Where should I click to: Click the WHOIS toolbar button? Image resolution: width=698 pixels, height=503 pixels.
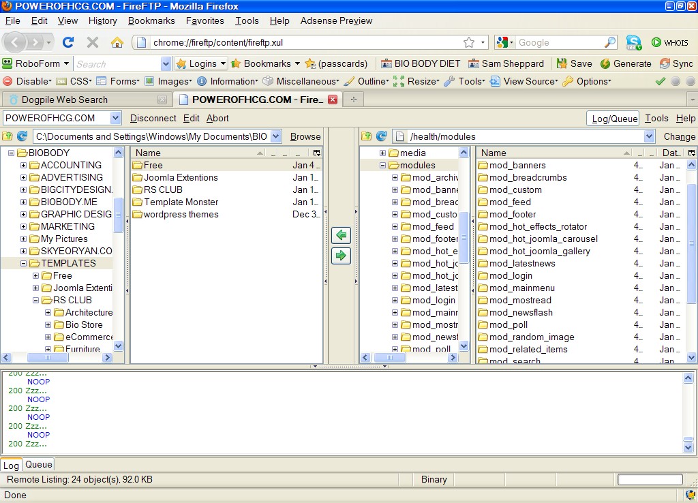point(670,42)
